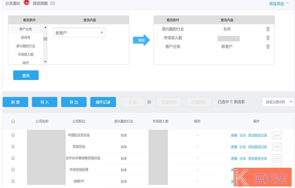Delete the 感兴趣的行业 B2B filter condition
Image resolution: width=295 pixels, height=188 pixels.
point(268,29)
